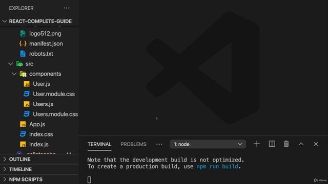Open Users.module.css file

coord(55,114)
